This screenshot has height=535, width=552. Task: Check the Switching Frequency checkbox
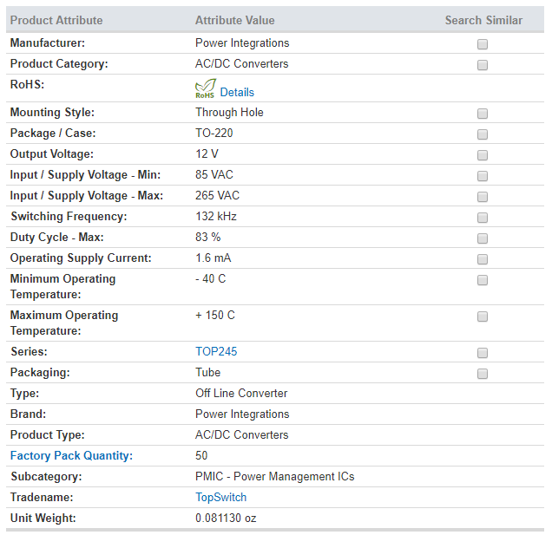pos(483,218)
